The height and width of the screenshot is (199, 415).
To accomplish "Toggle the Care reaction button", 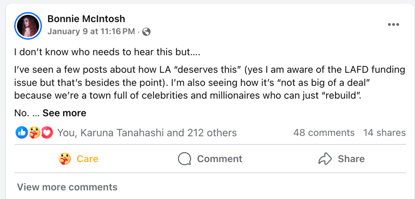I will (x=87, y=159).
